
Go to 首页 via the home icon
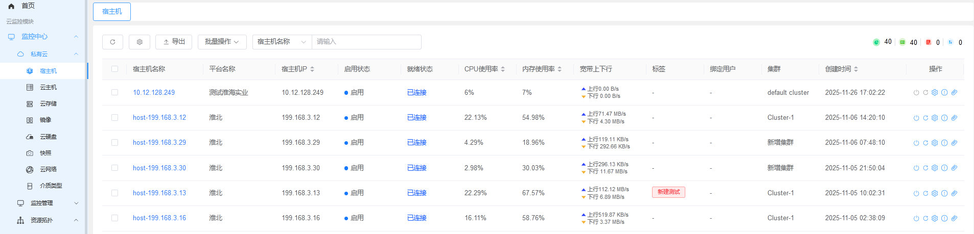pyautogui.click(x=11, y=6)
